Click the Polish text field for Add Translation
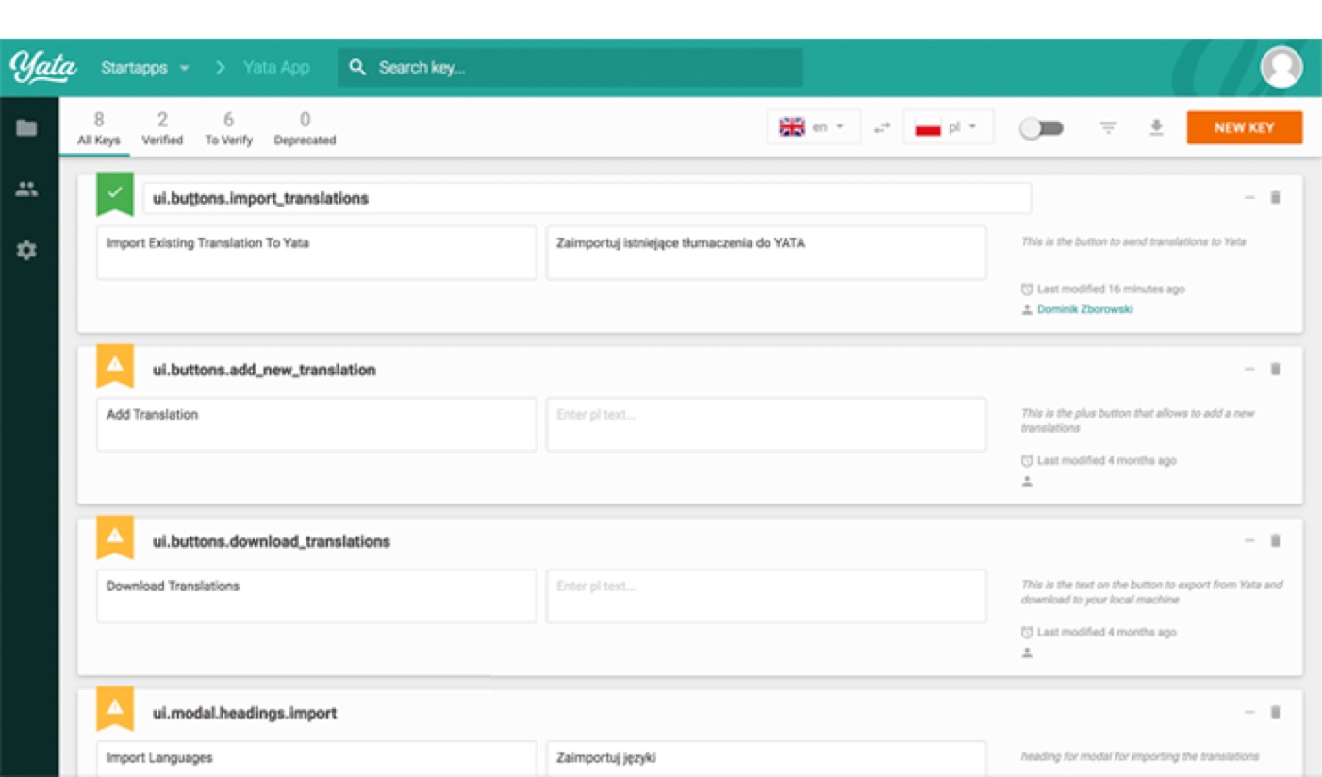The width and height of the screenshot is (1322, 777). point(766,423)
